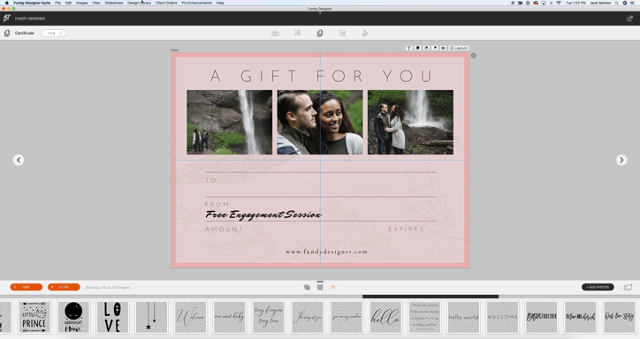Click the handle above the image well center
The height and width of the screenshot is (339, 640).
click(320, 282)
